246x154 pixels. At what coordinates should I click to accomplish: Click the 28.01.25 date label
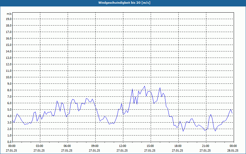tap(233, 150)
